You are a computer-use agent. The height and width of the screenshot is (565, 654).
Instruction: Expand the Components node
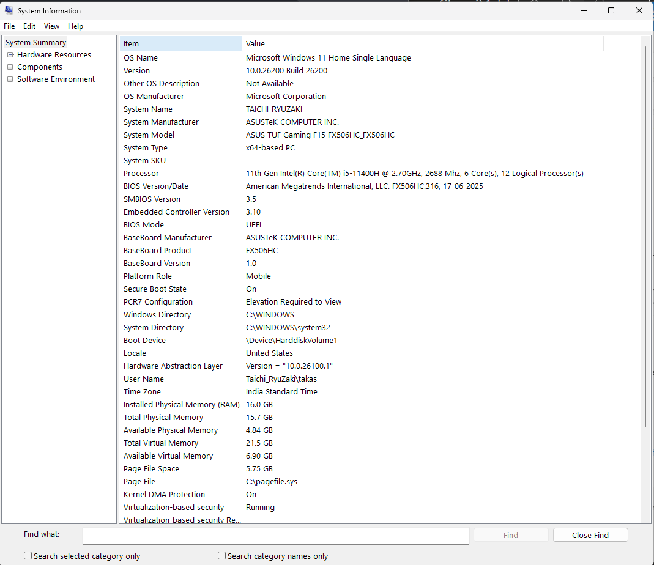10,67
